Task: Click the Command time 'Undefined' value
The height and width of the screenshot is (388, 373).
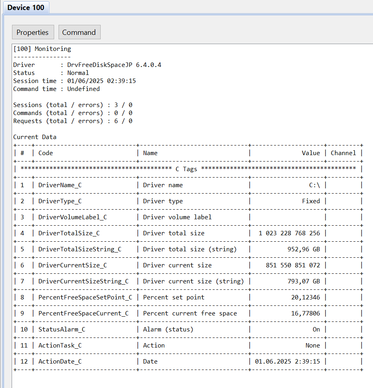Action: click(83, 89)
